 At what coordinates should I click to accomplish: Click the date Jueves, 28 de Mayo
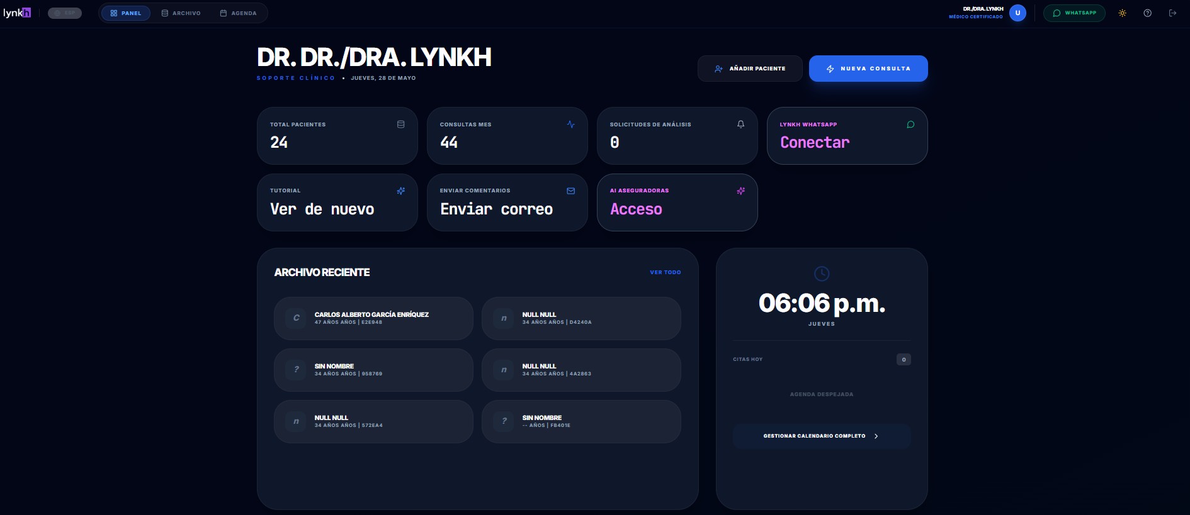point(383,78)
